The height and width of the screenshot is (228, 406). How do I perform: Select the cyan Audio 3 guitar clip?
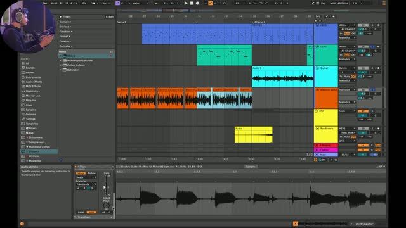[x=283, y=77]
